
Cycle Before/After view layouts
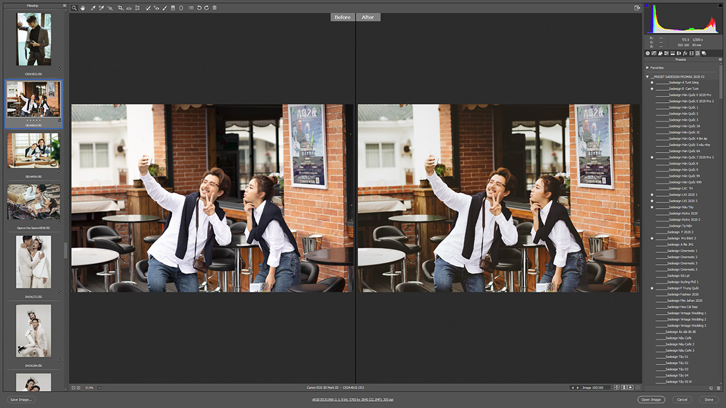pyautogui.click(x=617, y=388)
